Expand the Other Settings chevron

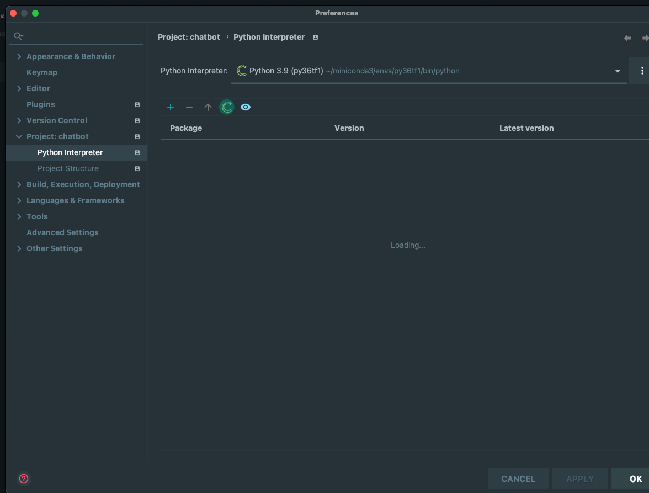19,248
